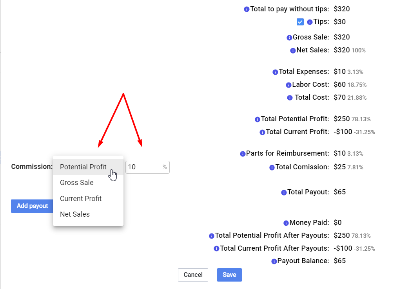The image size is (419, 289).
Task: Uncheck the Tips checkbox
Action: tap(300, 22)
